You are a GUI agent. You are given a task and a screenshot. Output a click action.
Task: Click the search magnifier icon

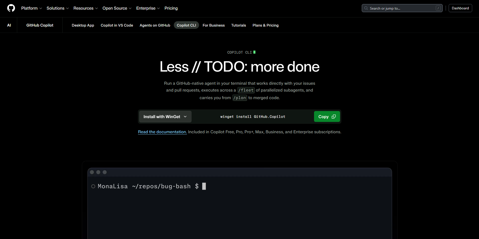(x=366, y=8)
